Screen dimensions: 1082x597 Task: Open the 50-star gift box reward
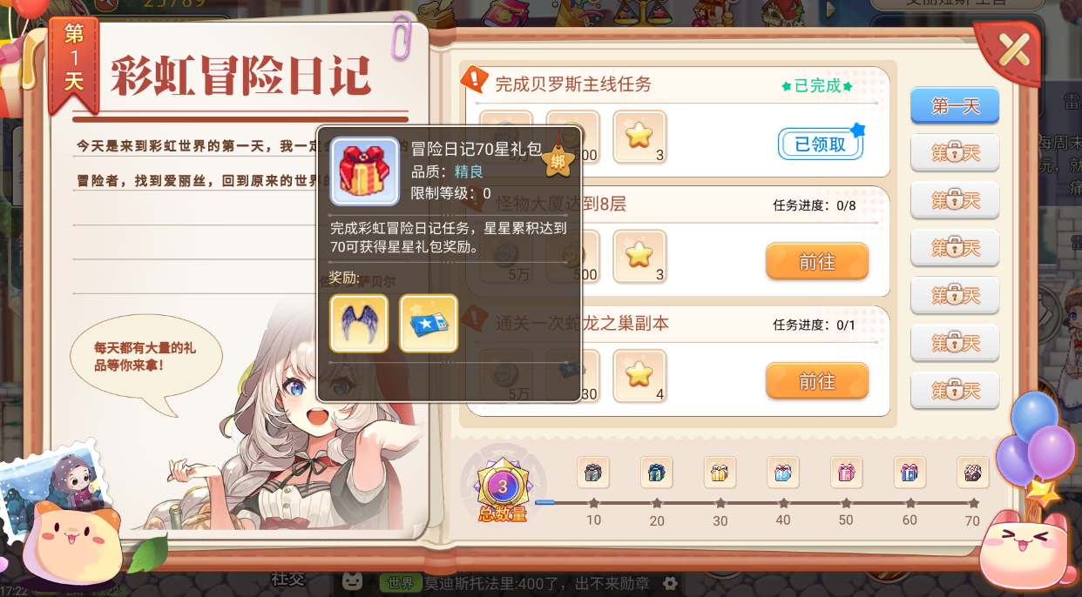[x=846, y=473]
